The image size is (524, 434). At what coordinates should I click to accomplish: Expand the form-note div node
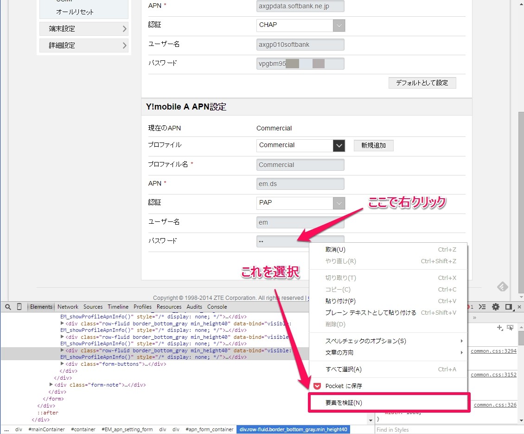pos(51,385)
